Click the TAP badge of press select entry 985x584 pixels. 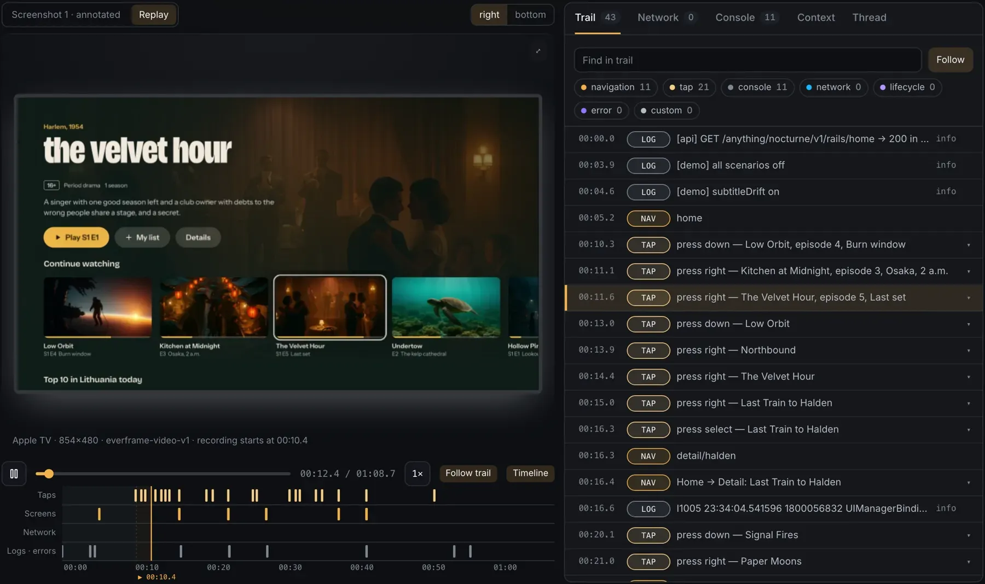(648, 430)
